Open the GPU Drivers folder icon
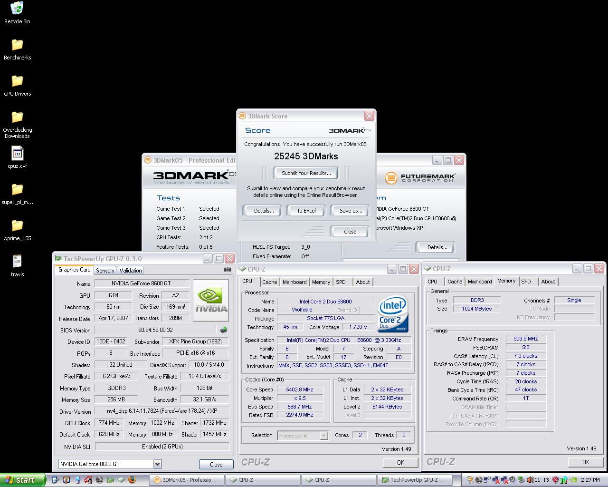 tap(17, 80)
